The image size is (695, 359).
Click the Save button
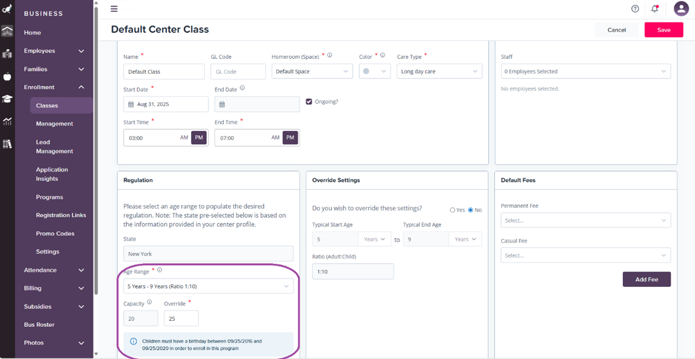tap(663, 30)
